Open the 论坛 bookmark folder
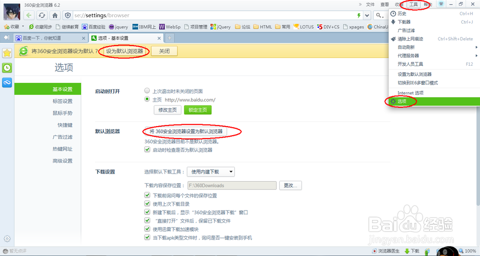Screen dimensions: 480x256 (x=243, y=27)
